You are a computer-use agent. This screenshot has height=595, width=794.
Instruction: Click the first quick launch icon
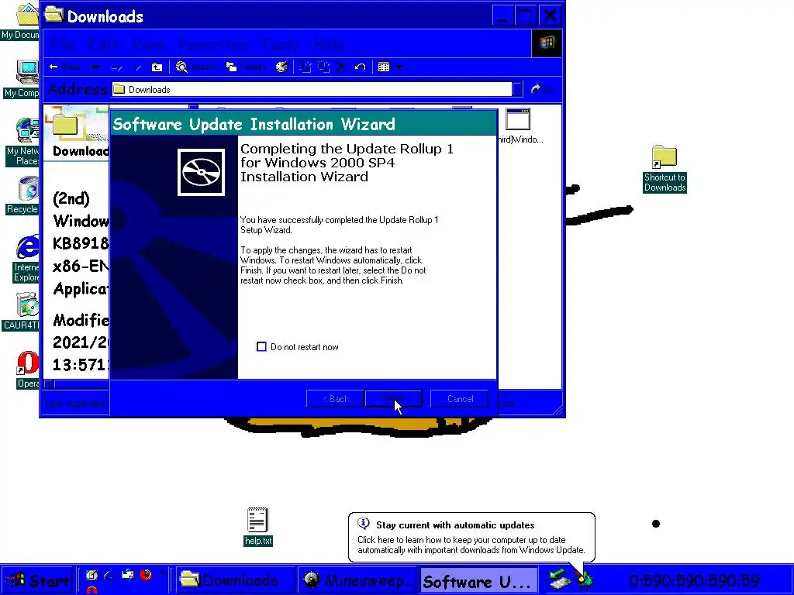tap(91, 575)
